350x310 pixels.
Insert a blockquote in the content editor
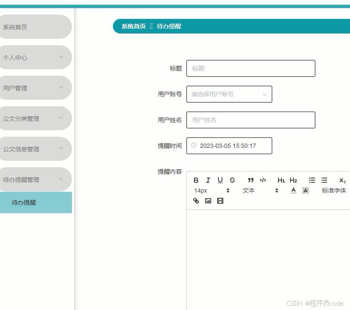250,180
